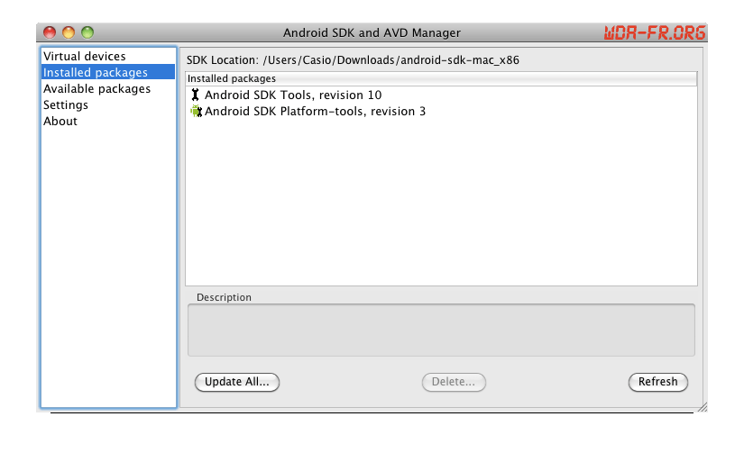Switch to Available packages
The image size is (744, 462).
click(96, 89)
